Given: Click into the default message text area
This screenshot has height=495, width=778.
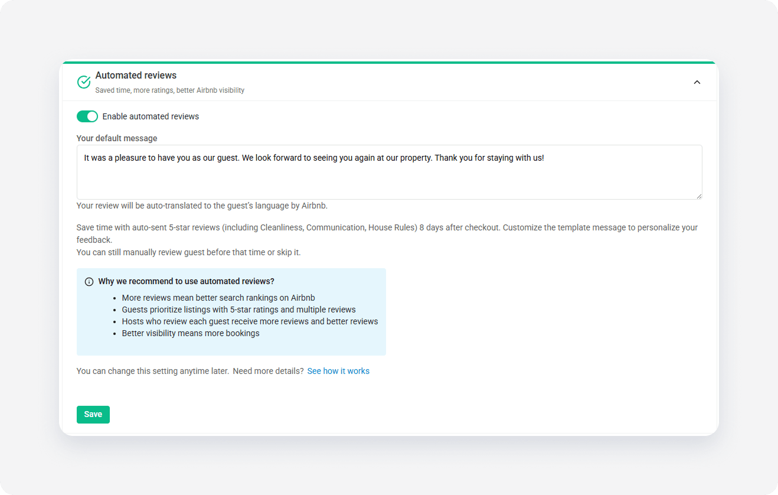Looking at the screenshot, I should (389, 172).
